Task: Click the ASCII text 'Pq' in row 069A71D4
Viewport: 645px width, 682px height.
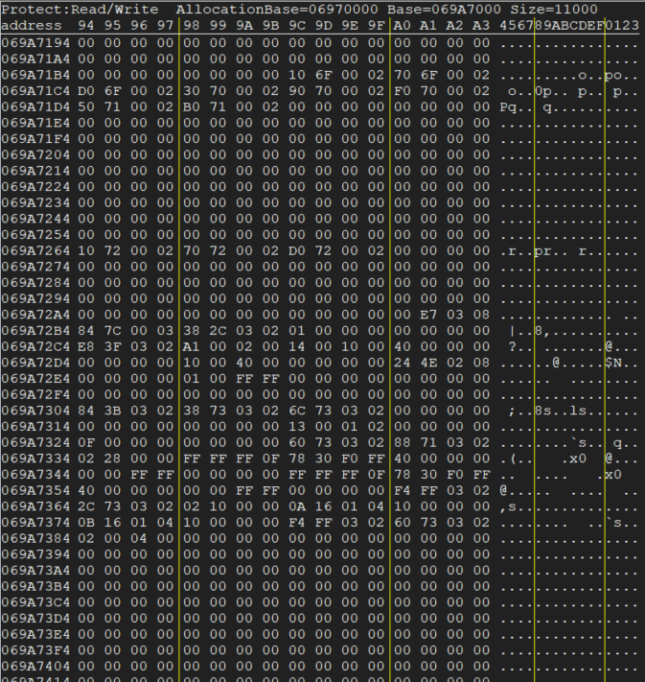Action: tap(508, 107)
